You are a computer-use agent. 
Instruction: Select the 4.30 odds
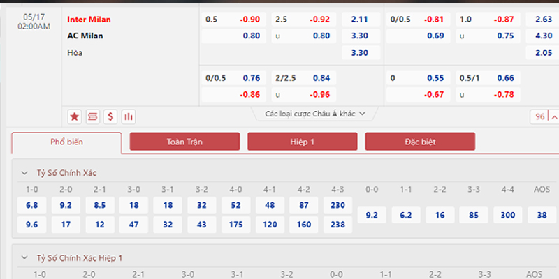[x=543, y=36]
